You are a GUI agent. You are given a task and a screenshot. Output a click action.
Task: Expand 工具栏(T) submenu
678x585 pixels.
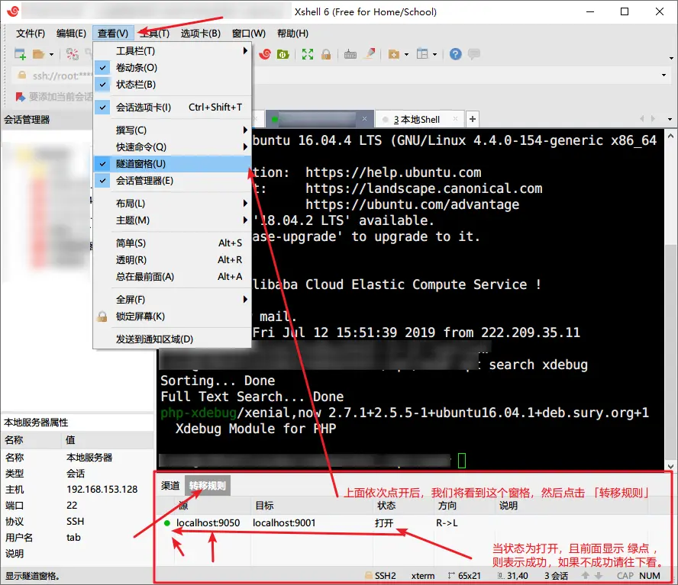(x=172, y=51)
